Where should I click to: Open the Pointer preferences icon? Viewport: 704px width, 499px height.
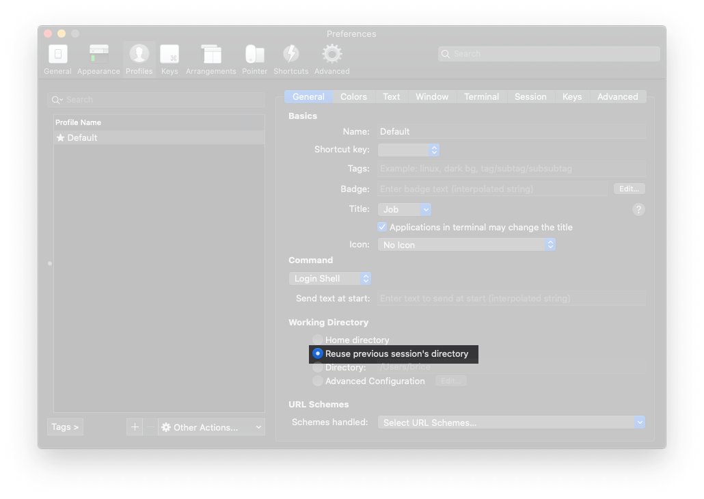pyautogui.click(x=254, y=55)
